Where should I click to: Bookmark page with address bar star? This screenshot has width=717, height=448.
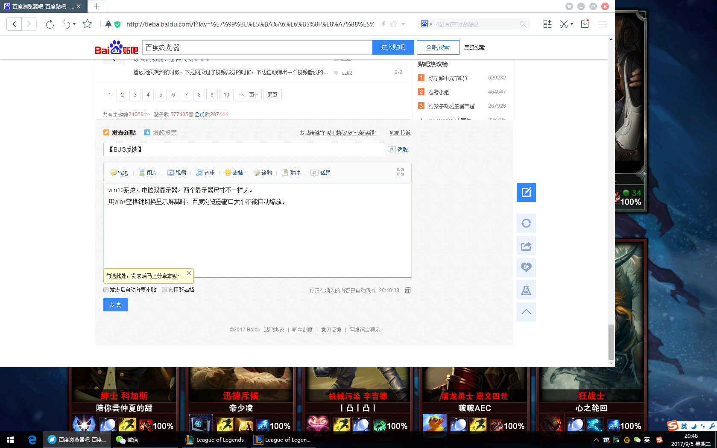click(393, 24)
